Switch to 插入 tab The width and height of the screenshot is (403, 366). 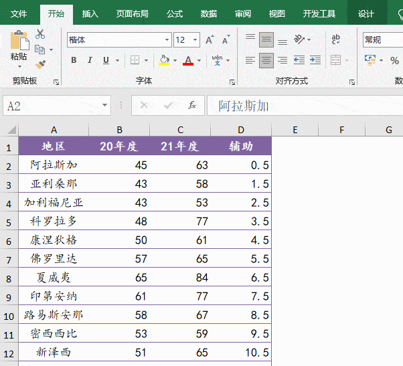click(x=90, y=13)
